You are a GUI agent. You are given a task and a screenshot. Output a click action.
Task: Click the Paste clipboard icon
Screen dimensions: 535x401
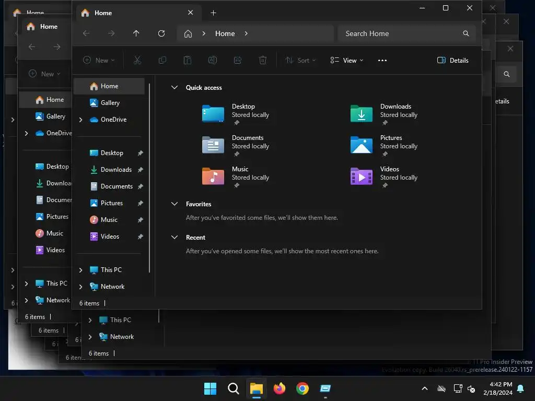point(188,61)
